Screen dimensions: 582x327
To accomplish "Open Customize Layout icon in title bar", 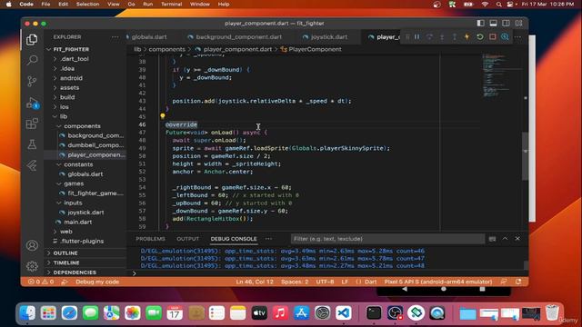I will 519,23.
